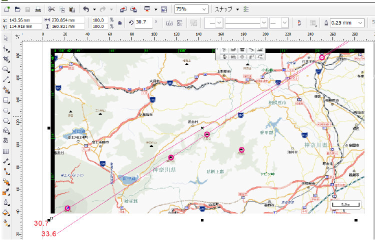Screen dimensions: 375x240
Task: Open the line style dropdown
Action: tap(263, 22)
